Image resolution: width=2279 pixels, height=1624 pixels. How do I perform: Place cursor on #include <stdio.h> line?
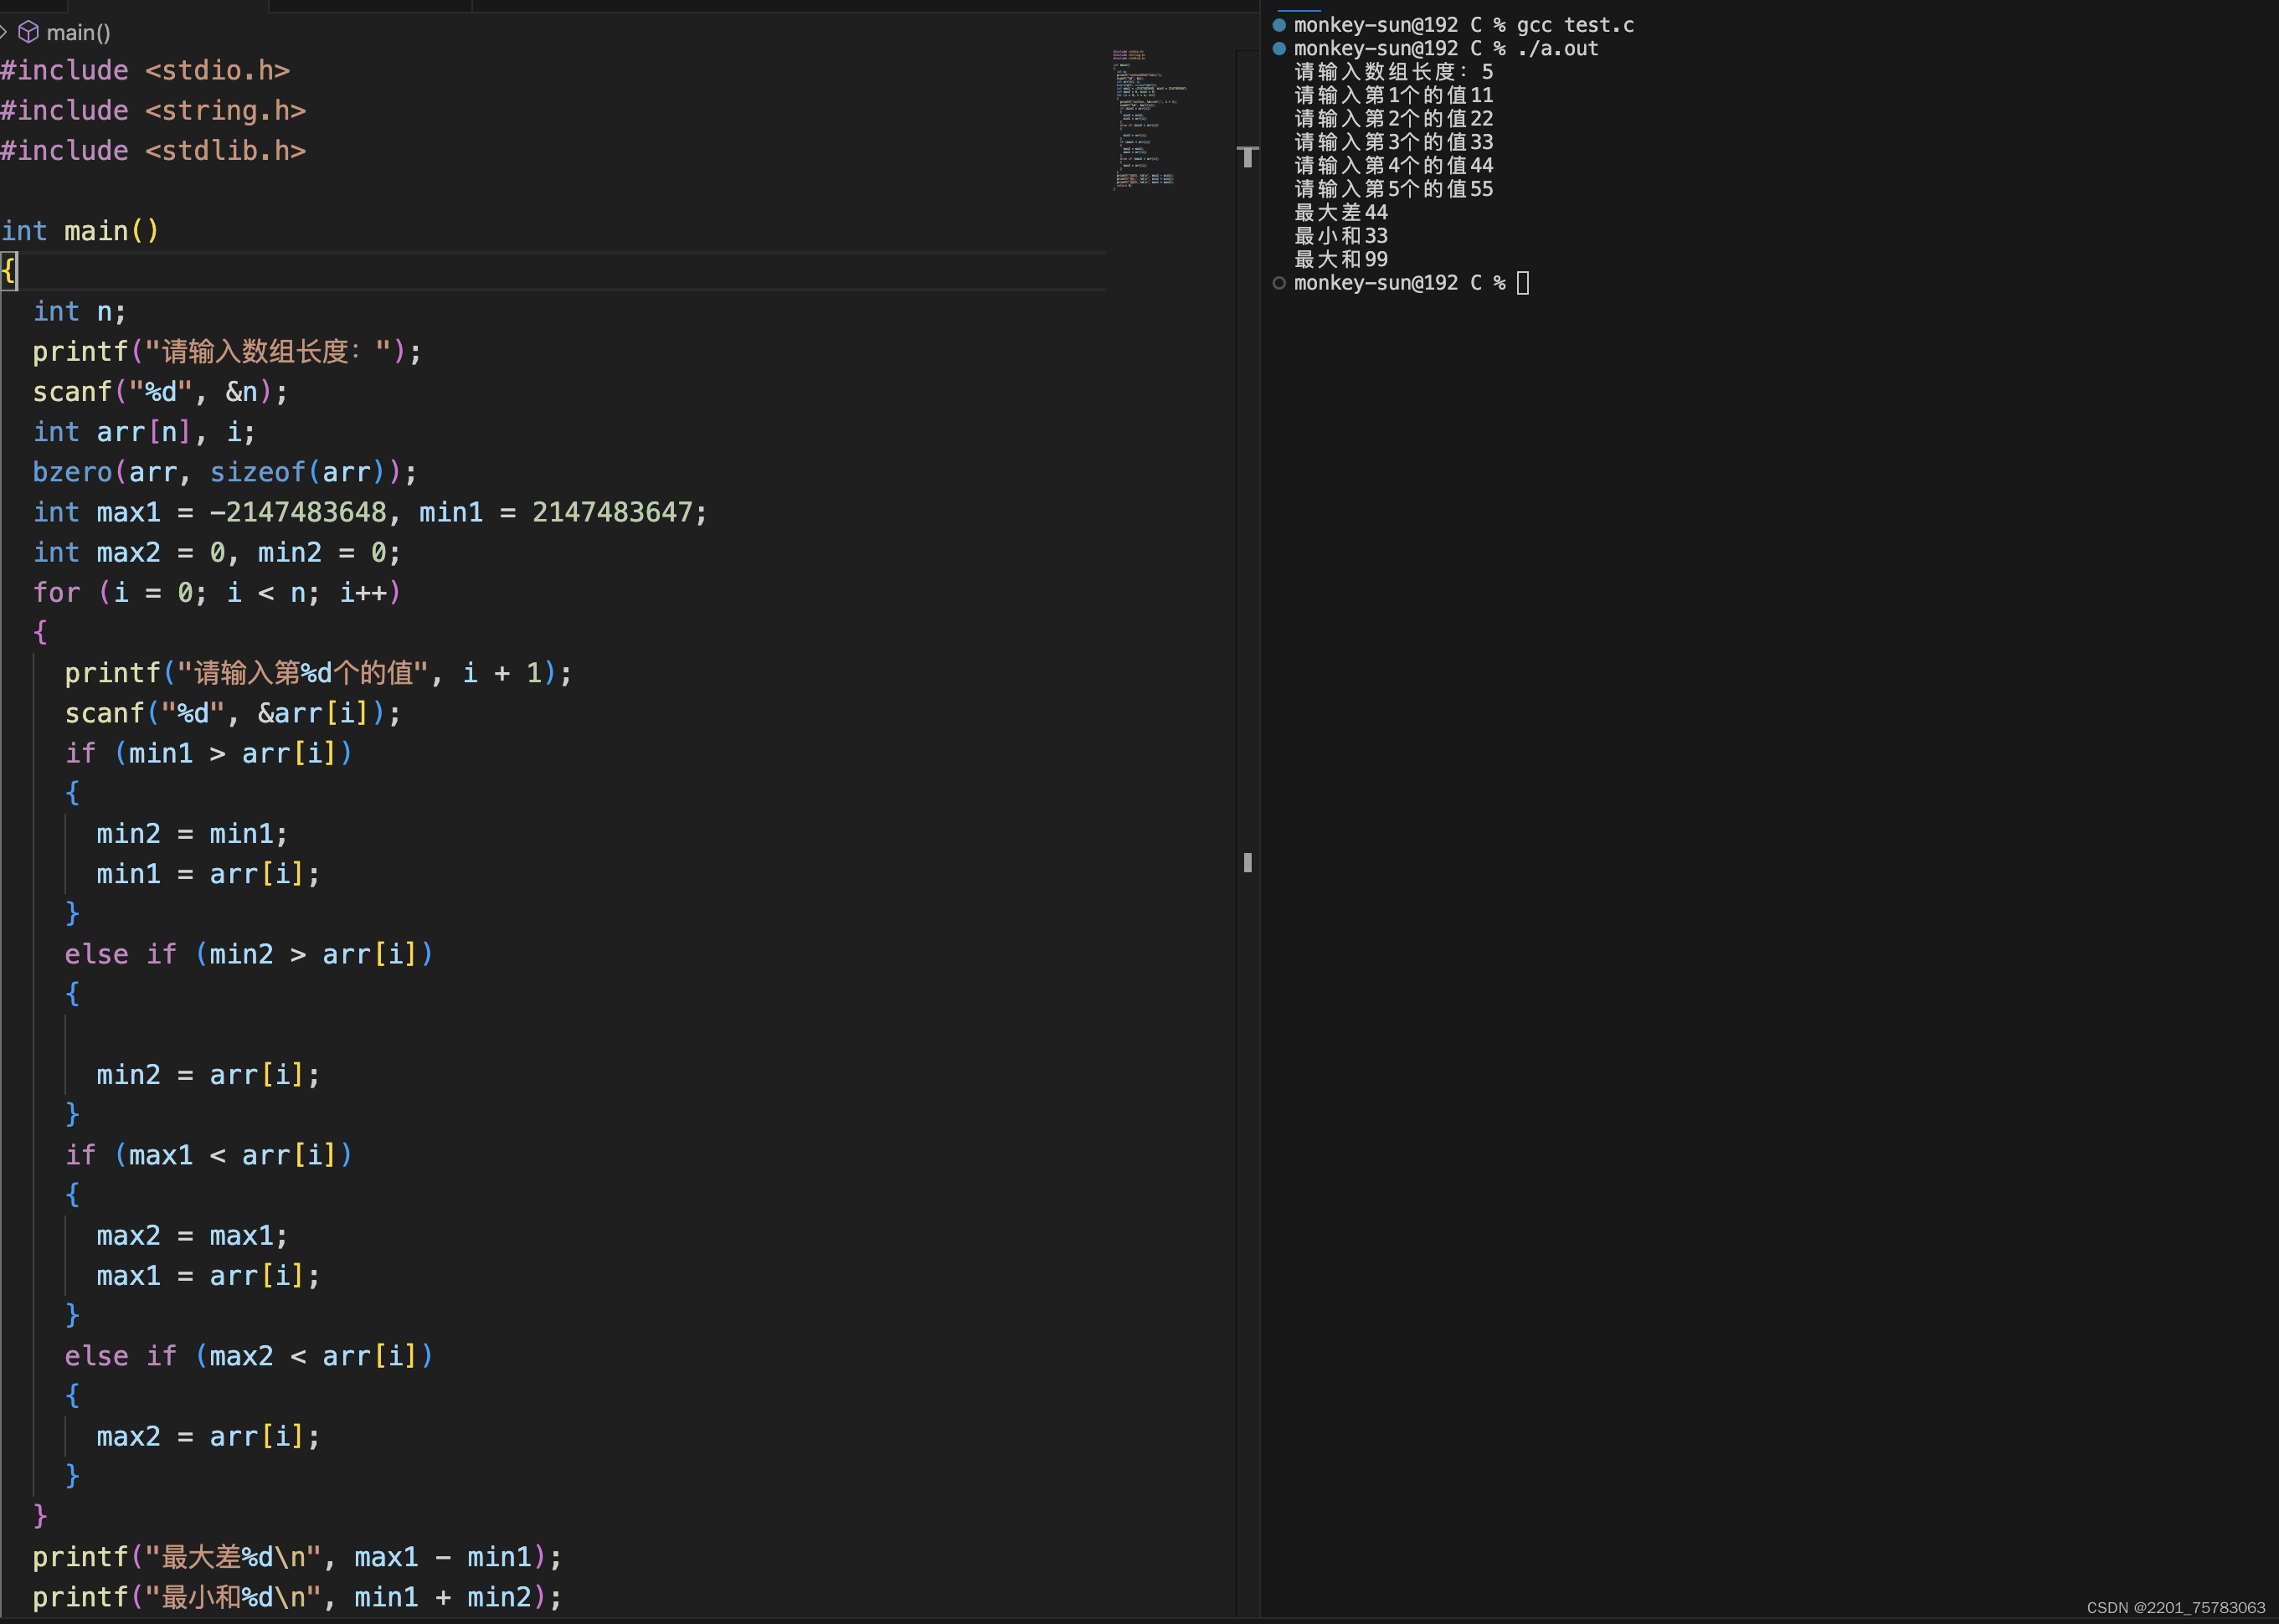tap(145, 71)
